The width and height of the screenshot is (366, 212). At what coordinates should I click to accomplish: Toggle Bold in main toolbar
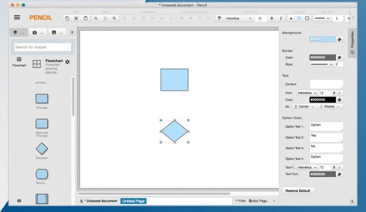coord(272,18)
